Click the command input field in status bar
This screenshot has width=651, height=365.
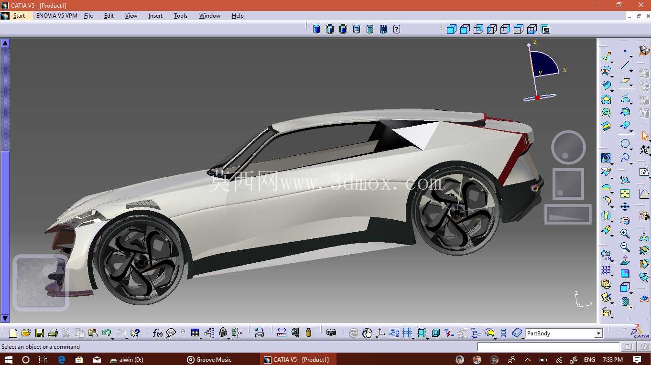coord(548,347)
